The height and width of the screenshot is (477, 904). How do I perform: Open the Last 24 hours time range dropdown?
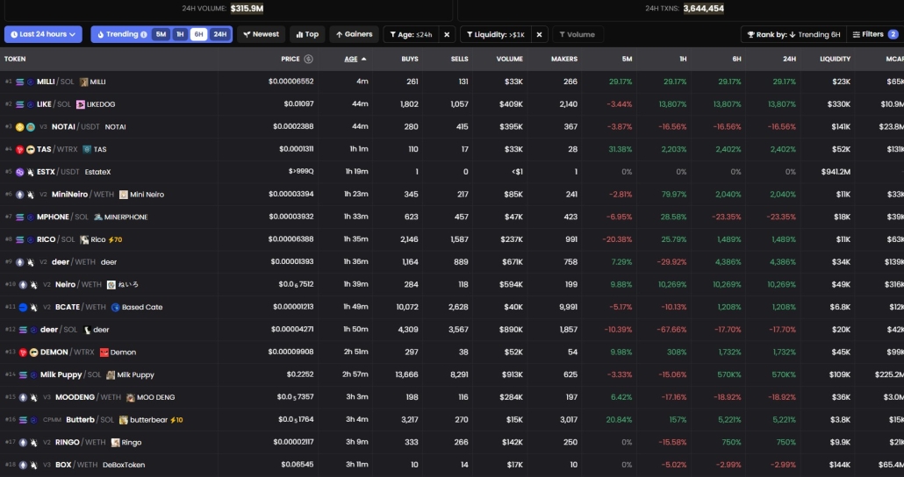tap(43, 34)
